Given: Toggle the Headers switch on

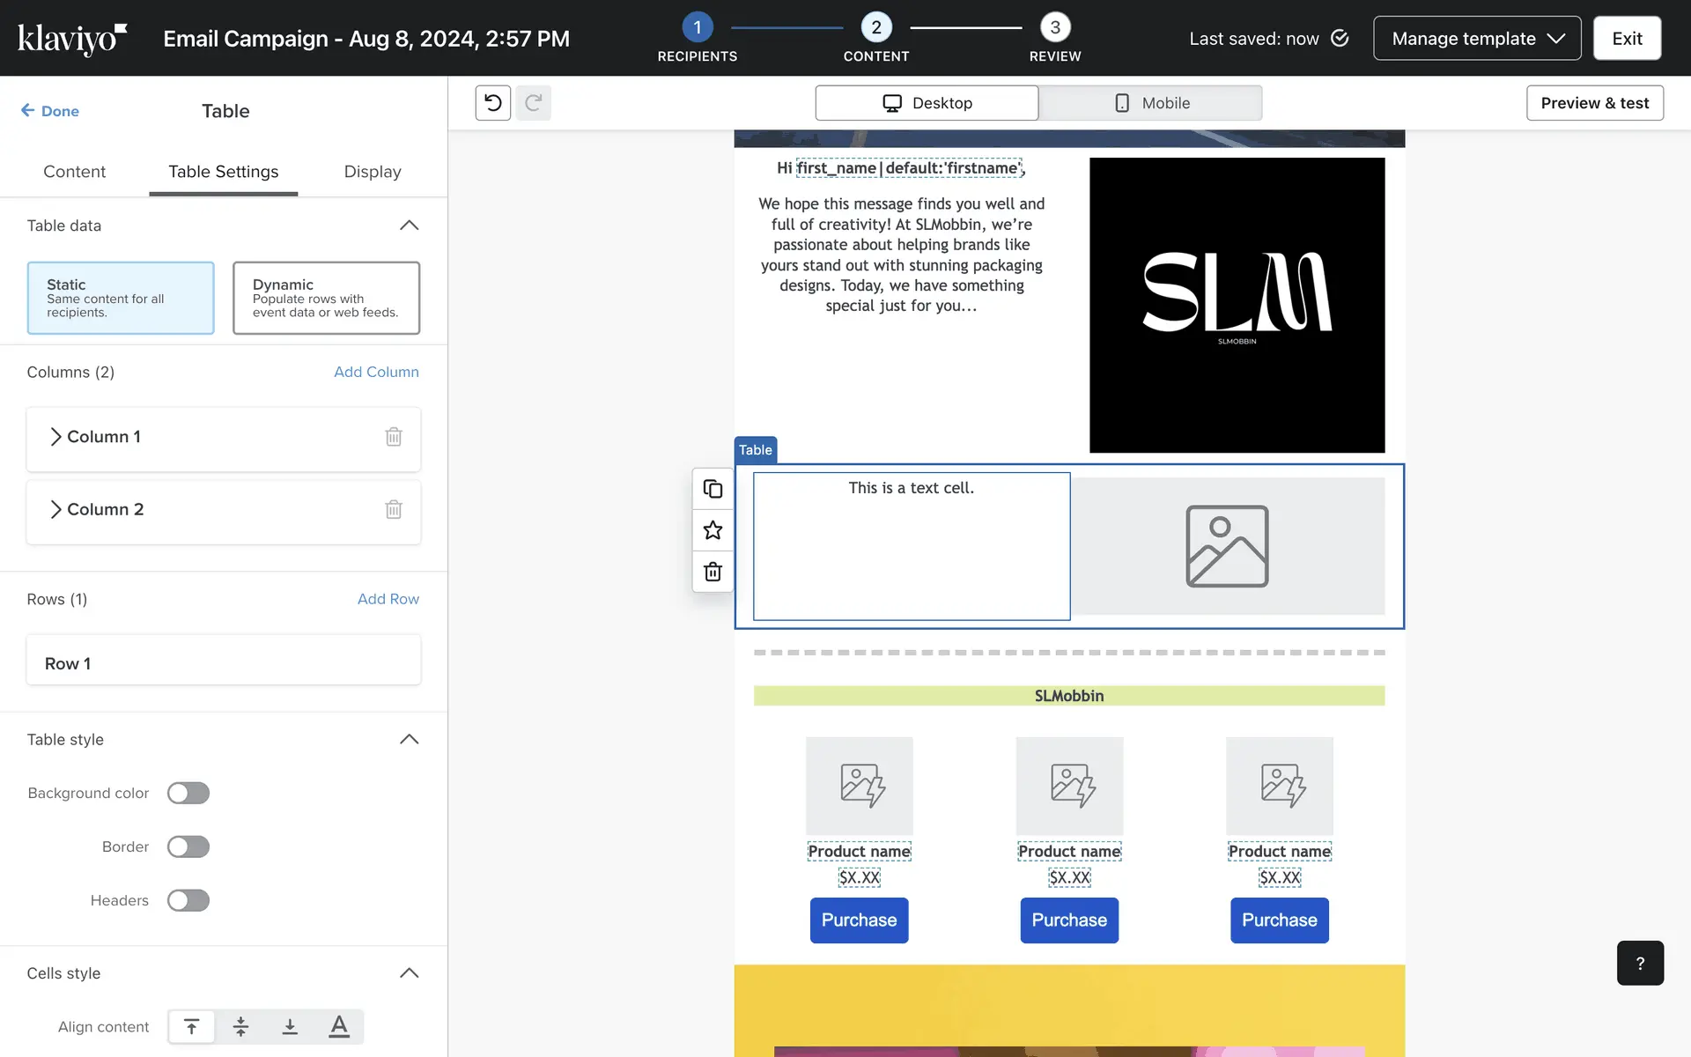Looking at the screenshot, I should (x=188, y=900).
